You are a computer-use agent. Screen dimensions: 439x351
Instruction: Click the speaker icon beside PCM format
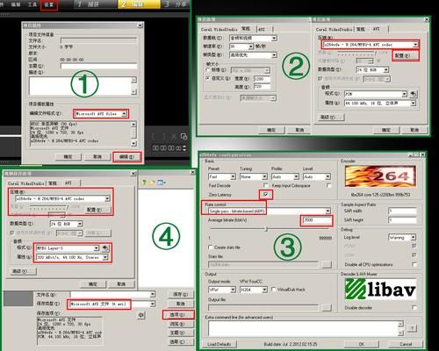414,94
